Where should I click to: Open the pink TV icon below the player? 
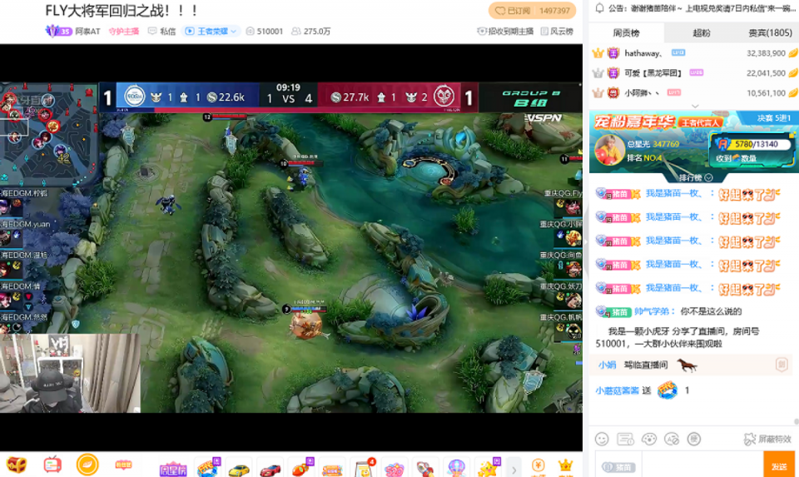click(52, 465)
